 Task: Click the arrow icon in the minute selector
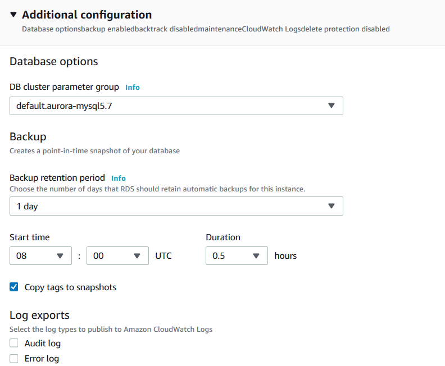click(137, 255)
